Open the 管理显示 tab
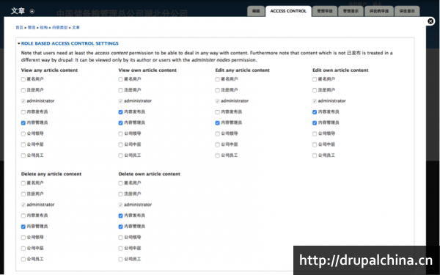This screenshot has width=440, height=275. (x=351, y=11)
